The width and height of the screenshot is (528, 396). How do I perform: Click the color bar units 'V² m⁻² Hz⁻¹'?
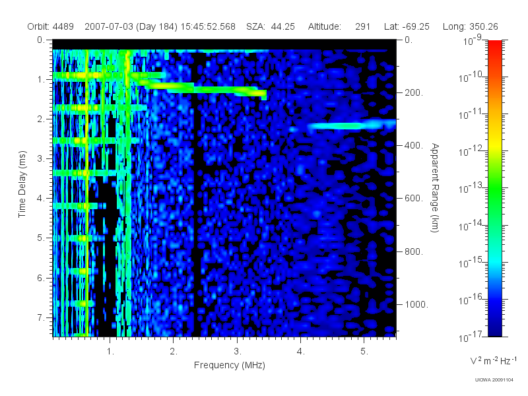(x=493, y=360)
